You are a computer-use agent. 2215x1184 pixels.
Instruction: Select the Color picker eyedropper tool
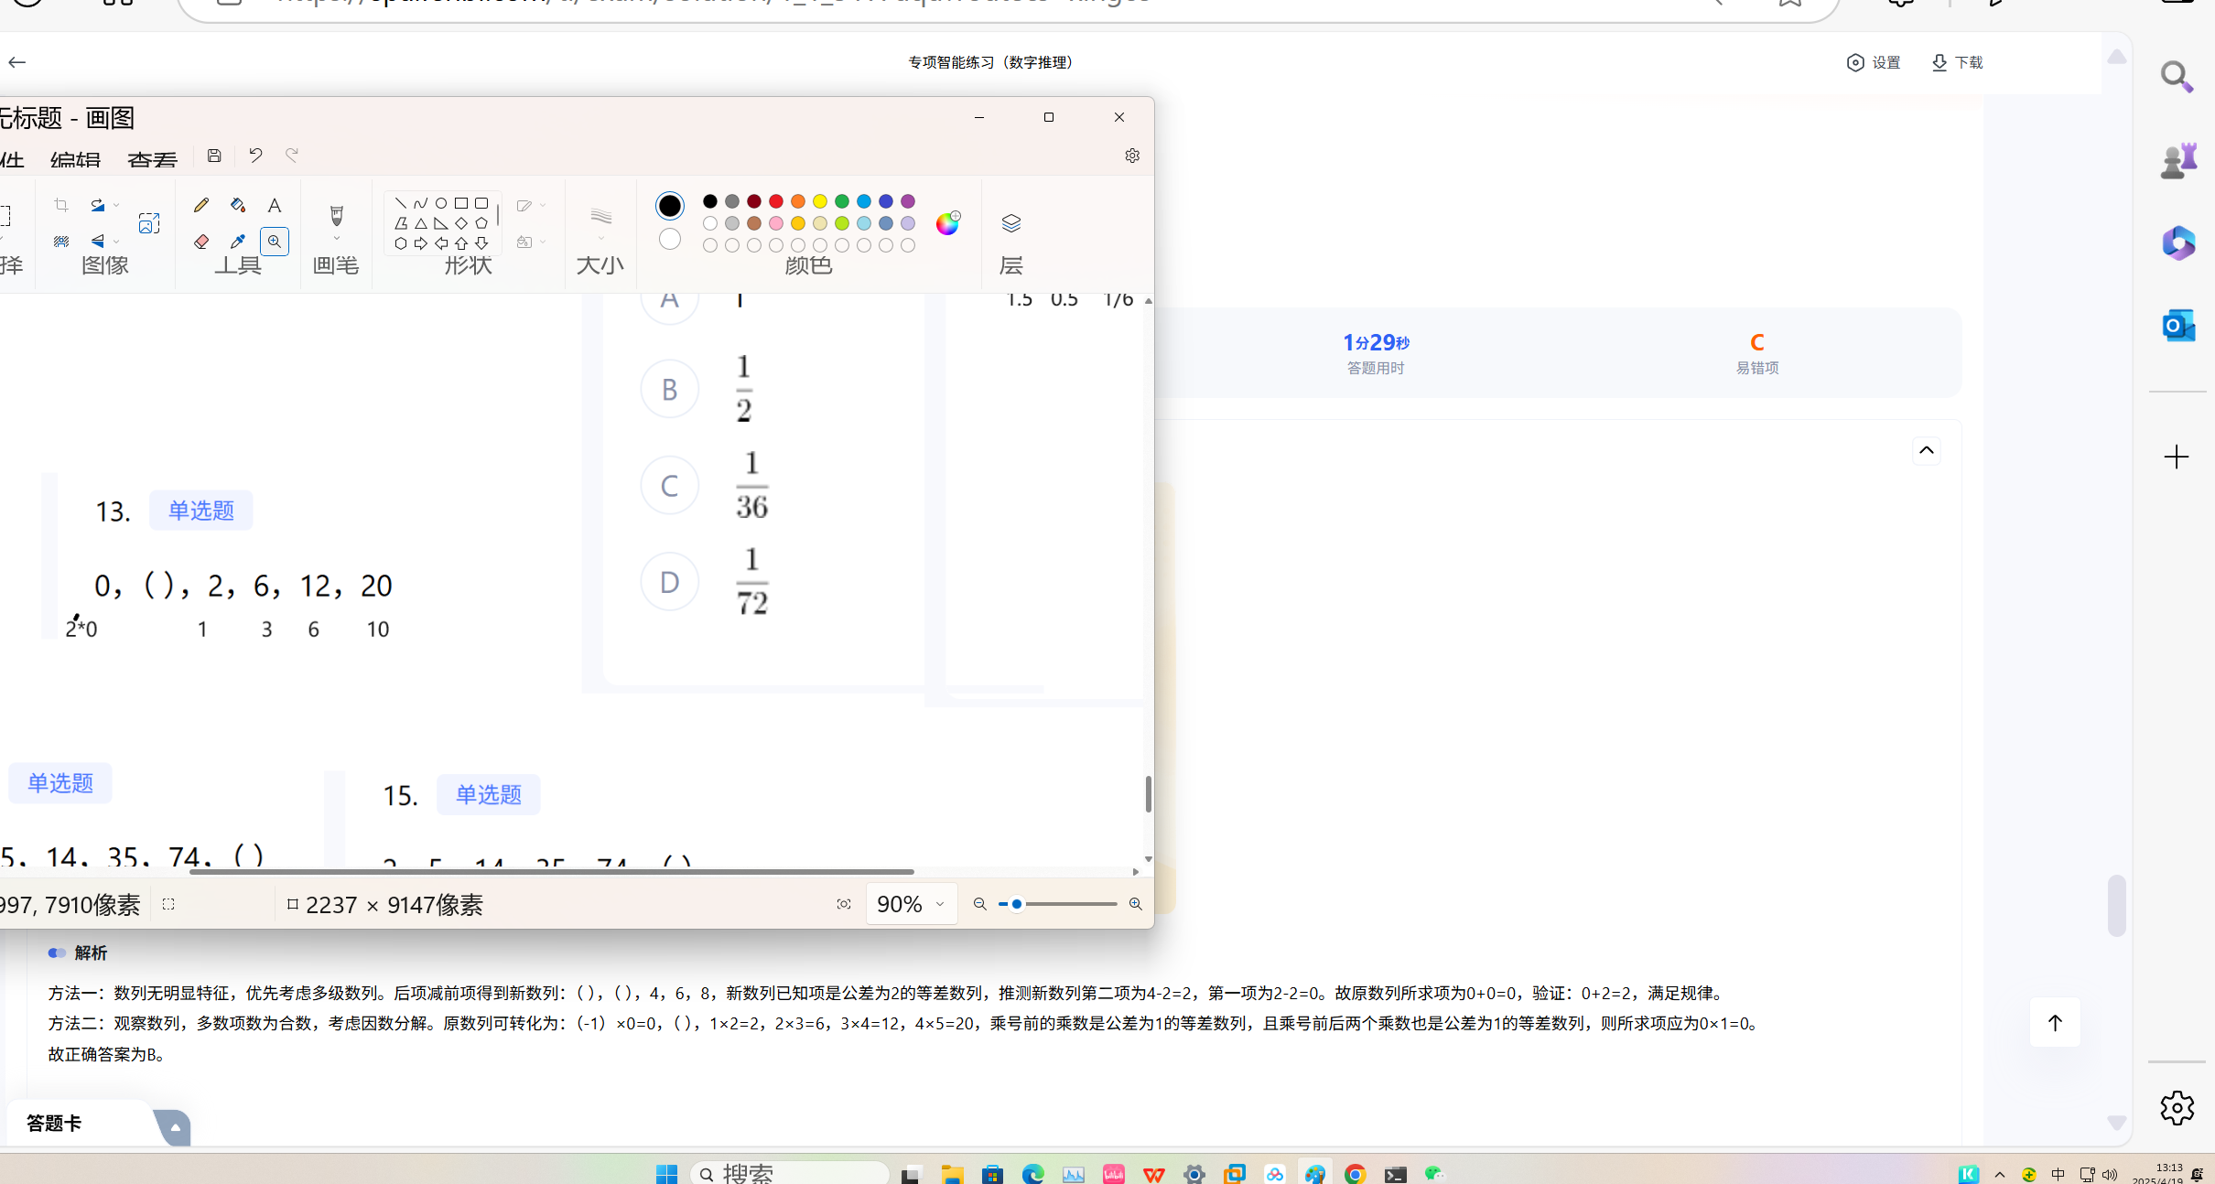(x=238, y=242)
